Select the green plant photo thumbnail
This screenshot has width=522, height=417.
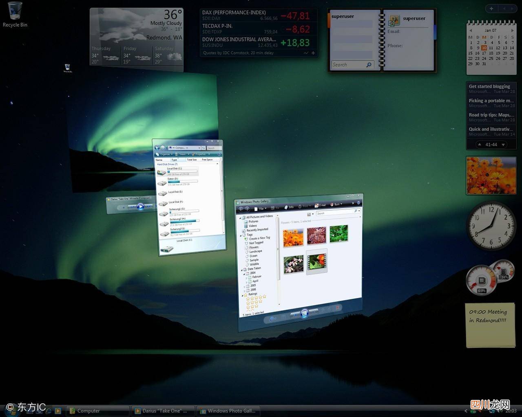(339, 234)
